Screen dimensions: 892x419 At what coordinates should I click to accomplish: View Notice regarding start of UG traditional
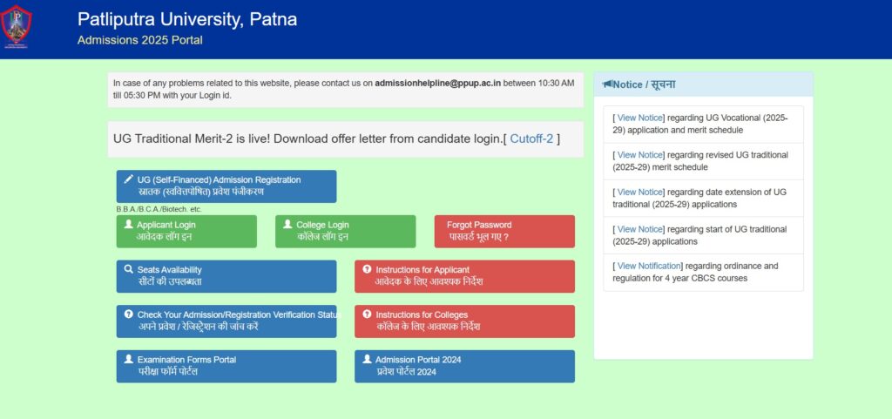pyautogui.click(x=640, y=229)
